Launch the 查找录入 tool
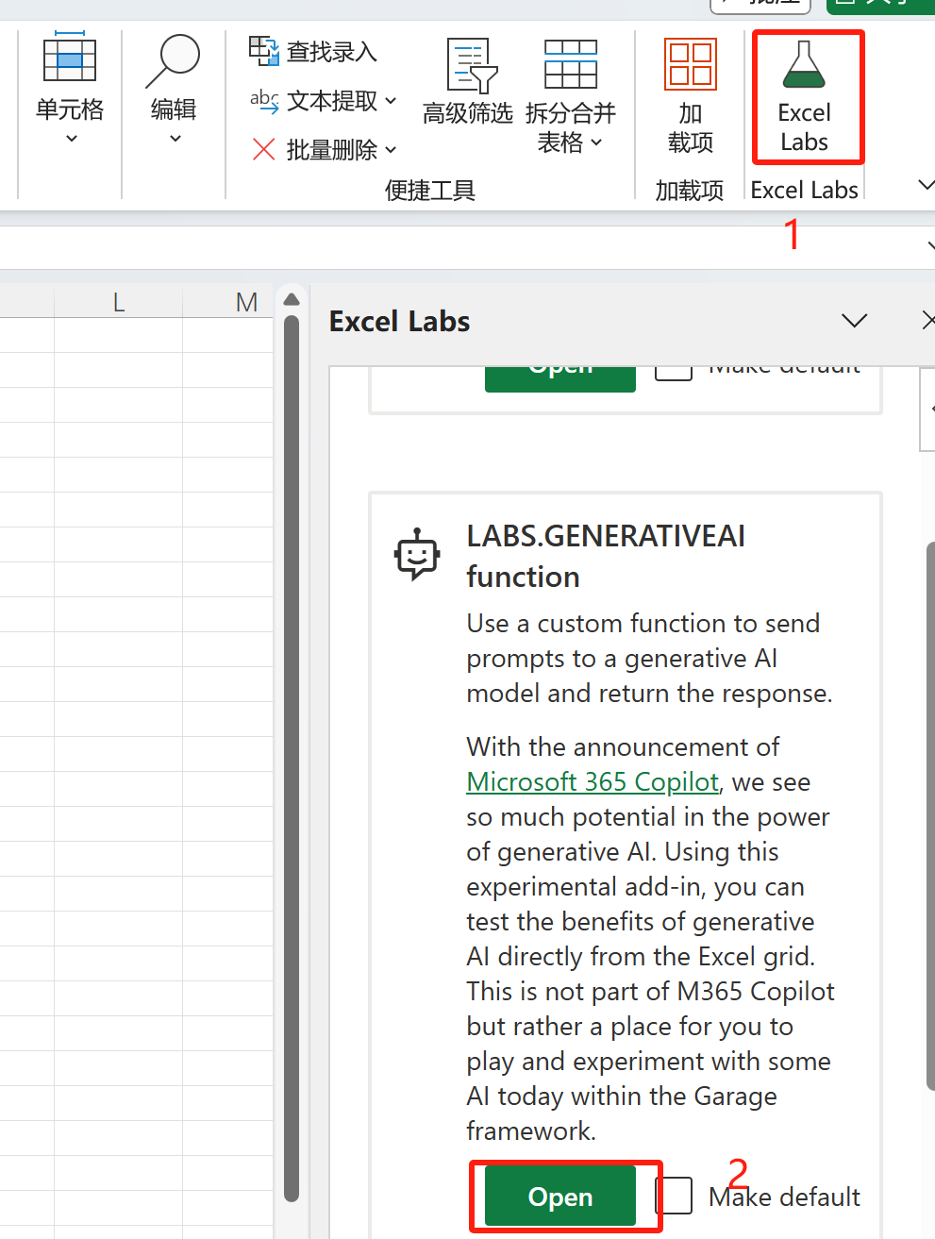 (312, 51)
